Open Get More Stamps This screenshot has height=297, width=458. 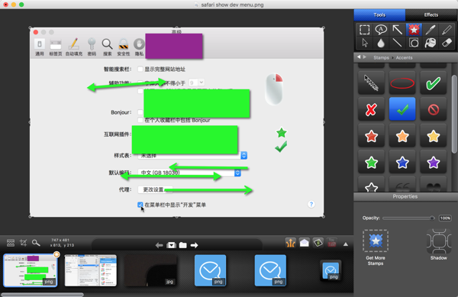point(376,247)
